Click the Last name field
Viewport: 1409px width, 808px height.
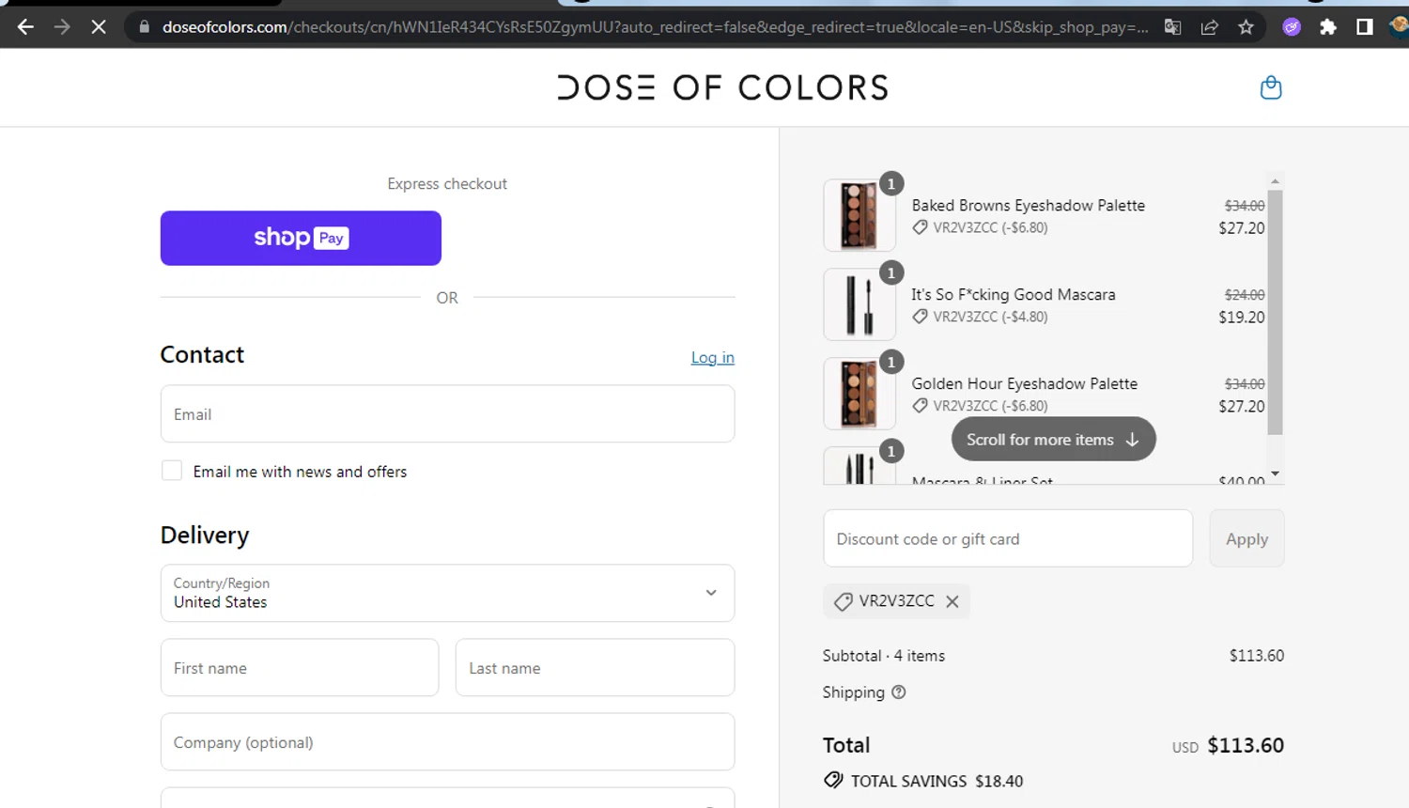595,667
